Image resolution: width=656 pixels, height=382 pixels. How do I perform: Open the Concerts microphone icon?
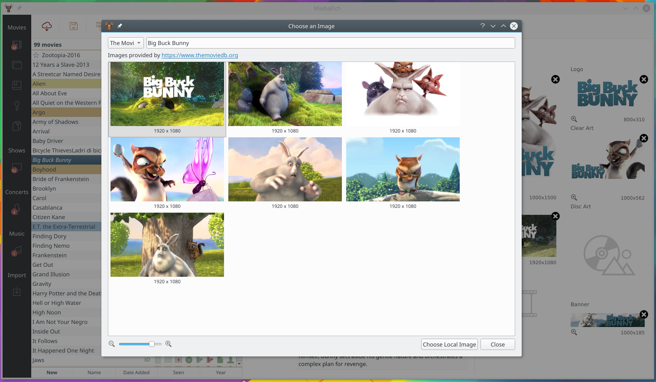pyautogui.click(x=16, y=210)
